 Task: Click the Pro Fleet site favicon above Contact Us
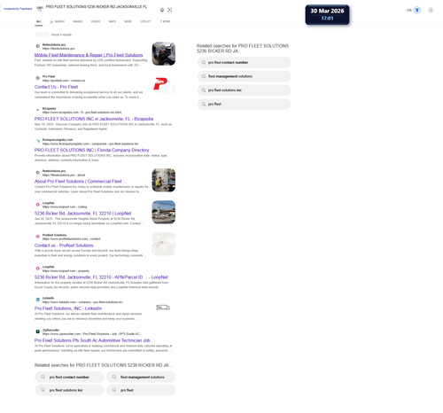[37, 78]
